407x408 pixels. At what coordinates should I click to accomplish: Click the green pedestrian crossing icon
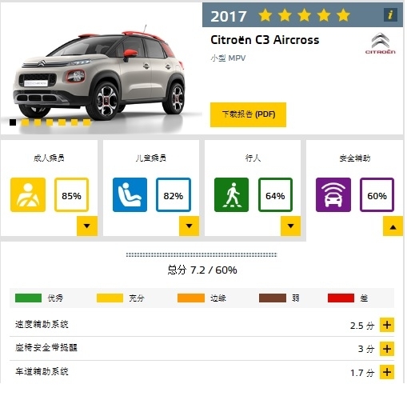[233, 196]
